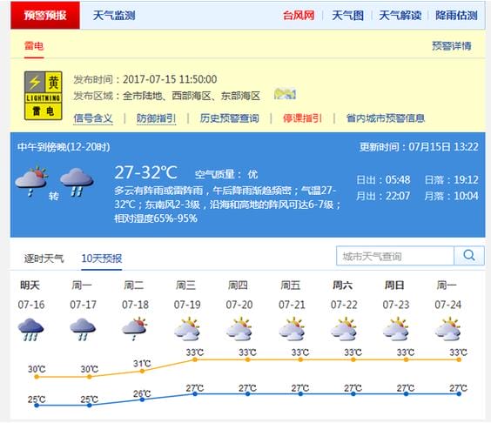The height and width of the screenshot is (423, 491).
Task: Click the 25℃ low point for 07-16
Action: pyautogui.click(x=37, y=405)
